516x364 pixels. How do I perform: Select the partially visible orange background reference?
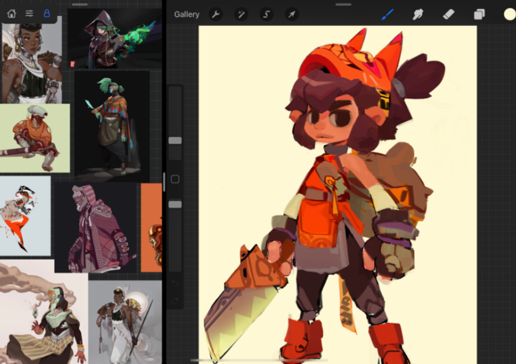tap(152, 227)
